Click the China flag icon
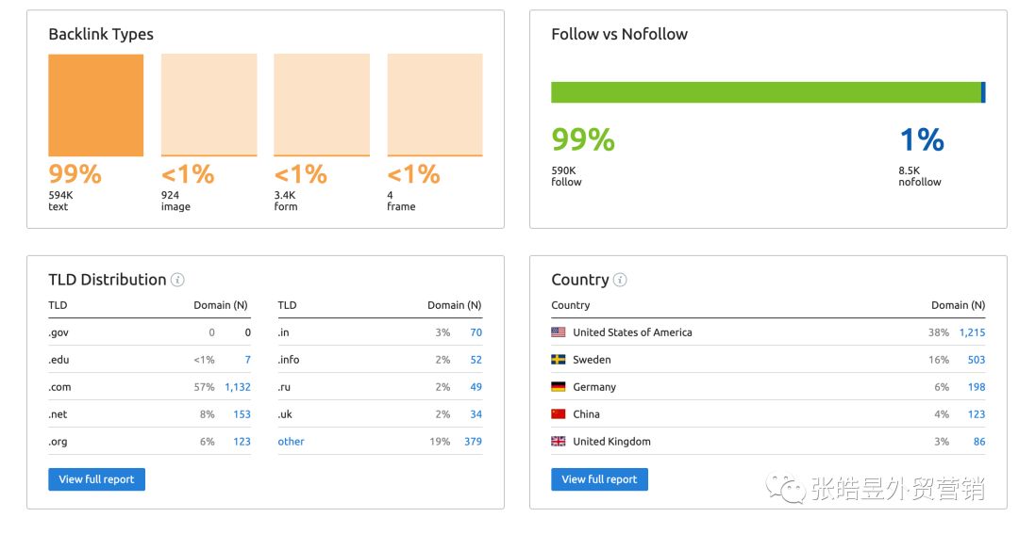The image size is (1019, 534). (x=559, y=414)
